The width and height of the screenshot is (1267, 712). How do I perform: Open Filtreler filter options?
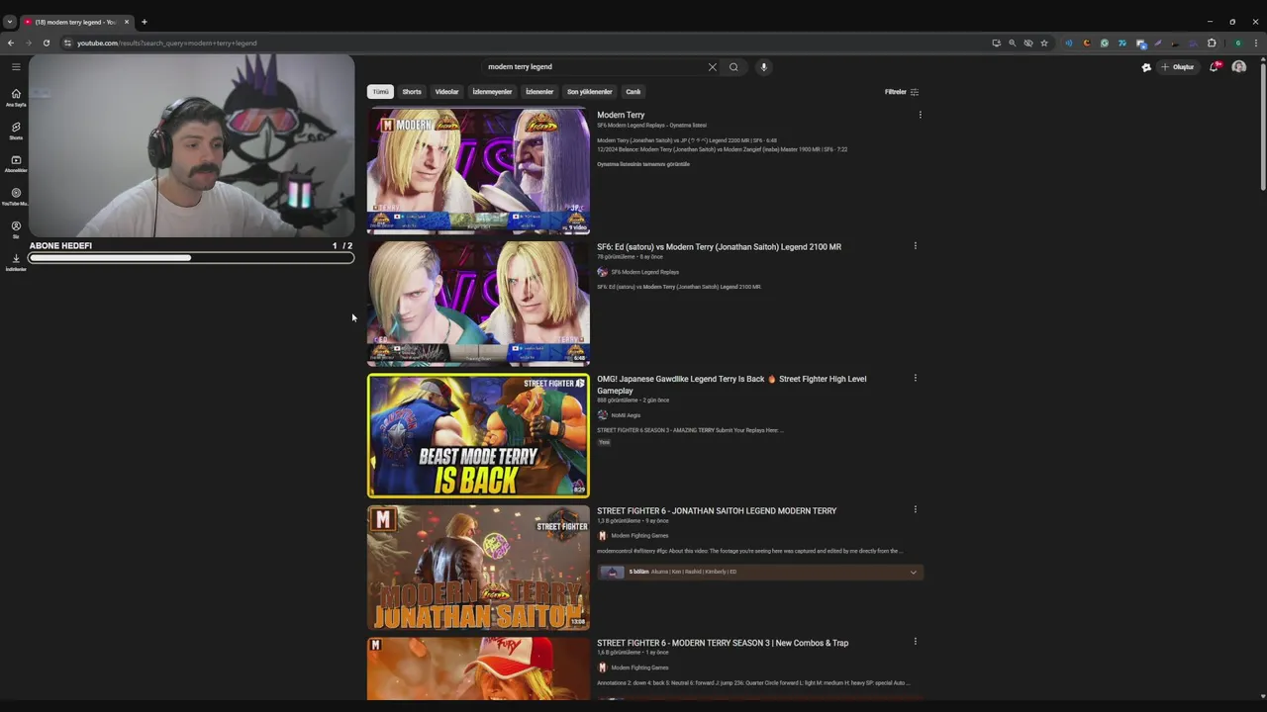point(902,92)
